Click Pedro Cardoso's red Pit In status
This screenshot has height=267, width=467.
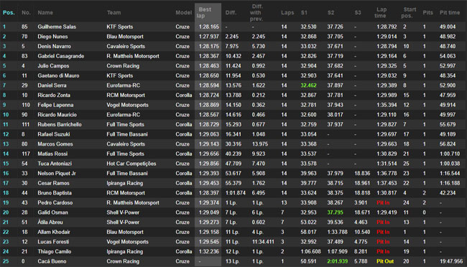383,202
